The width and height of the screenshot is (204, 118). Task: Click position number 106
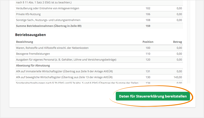(148, 14)
